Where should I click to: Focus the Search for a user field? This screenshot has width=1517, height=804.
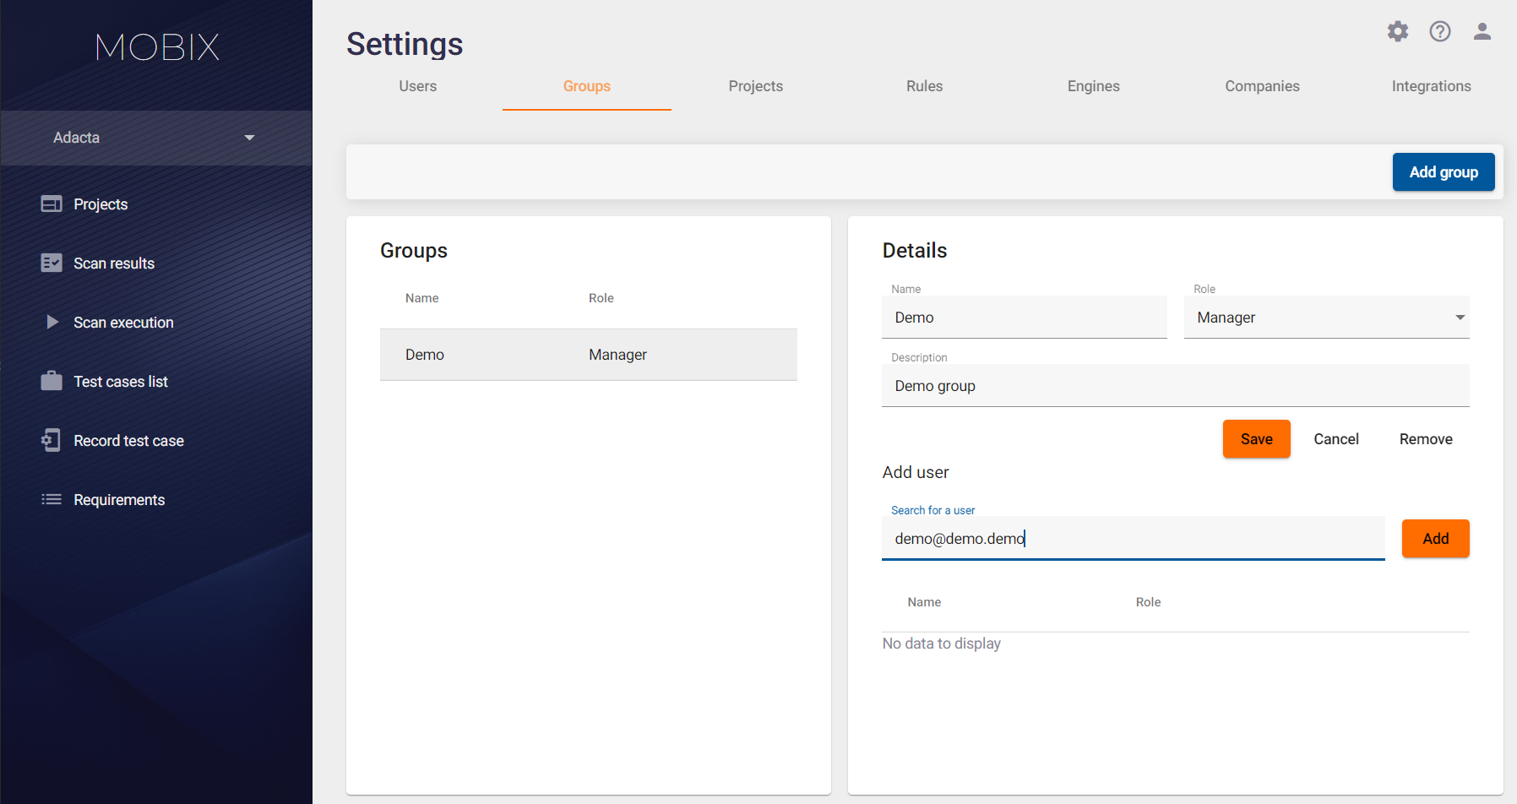(x=1134, y=538)
